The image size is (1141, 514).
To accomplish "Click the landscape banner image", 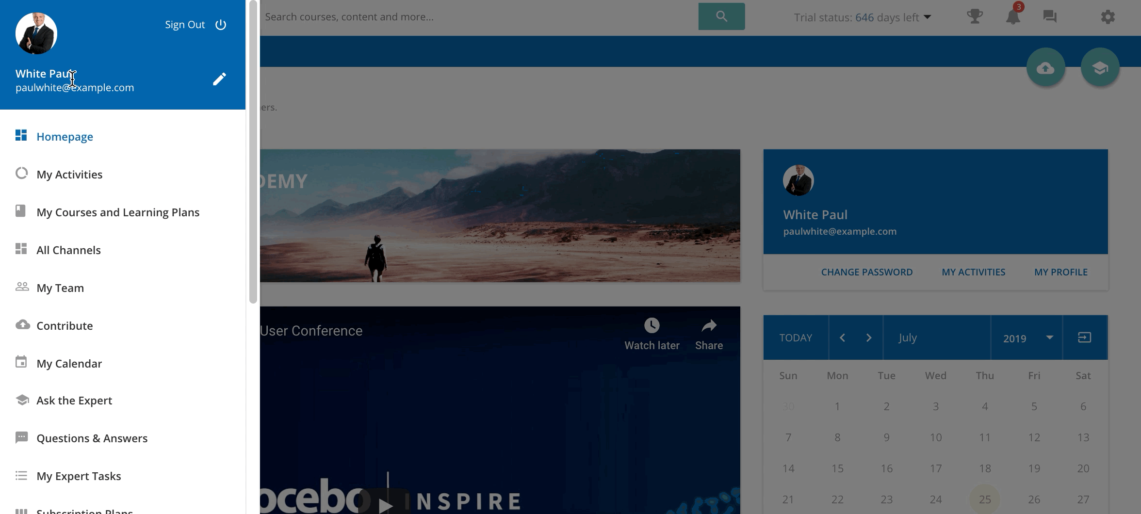I will point(500,216).
